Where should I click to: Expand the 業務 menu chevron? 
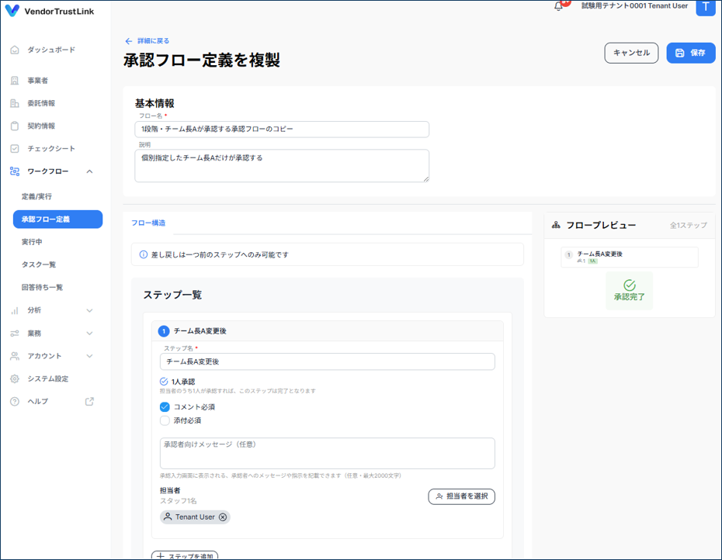click(x=90, y=334)
